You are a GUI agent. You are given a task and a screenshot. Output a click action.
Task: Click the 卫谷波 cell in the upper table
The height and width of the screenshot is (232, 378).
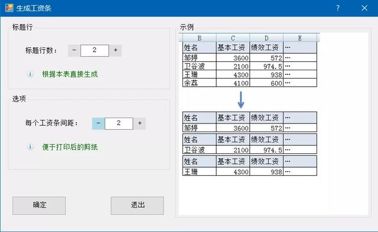[x=200, y=66]
